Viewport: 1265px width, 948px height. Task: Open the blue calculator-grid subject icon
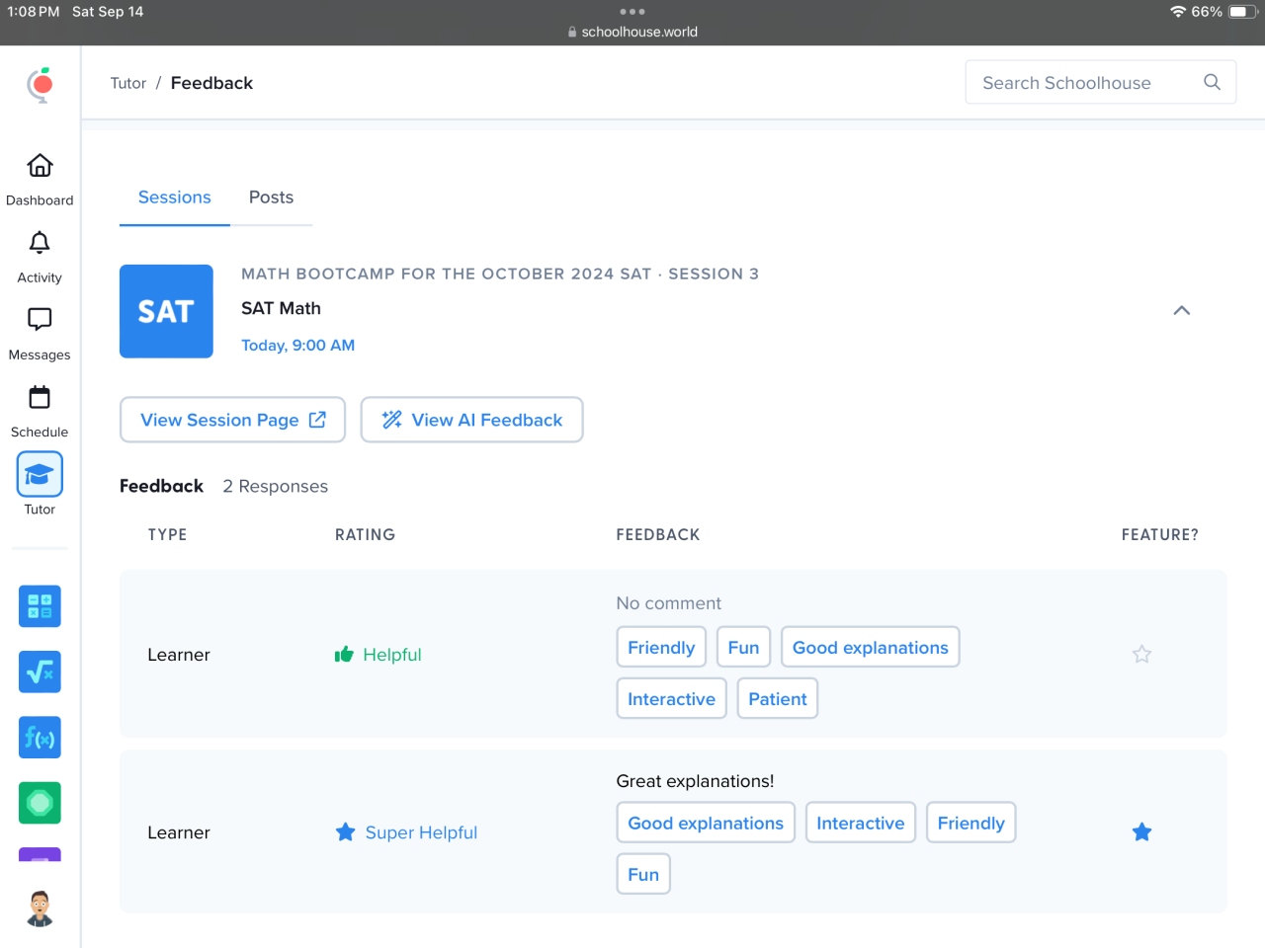[40, 606]
